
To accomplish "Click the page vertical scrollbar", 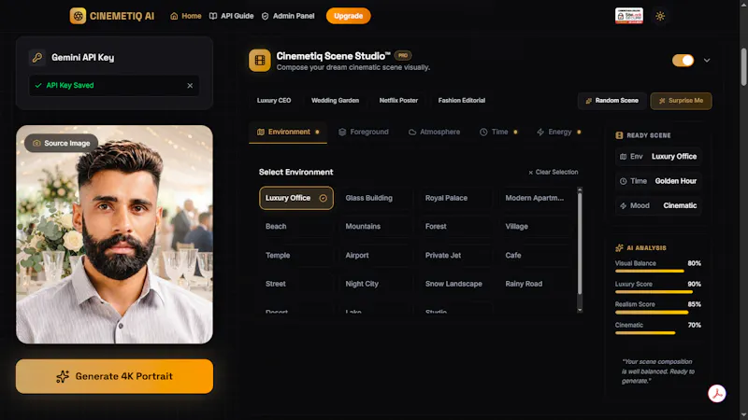I will click(x=743, y=66).
